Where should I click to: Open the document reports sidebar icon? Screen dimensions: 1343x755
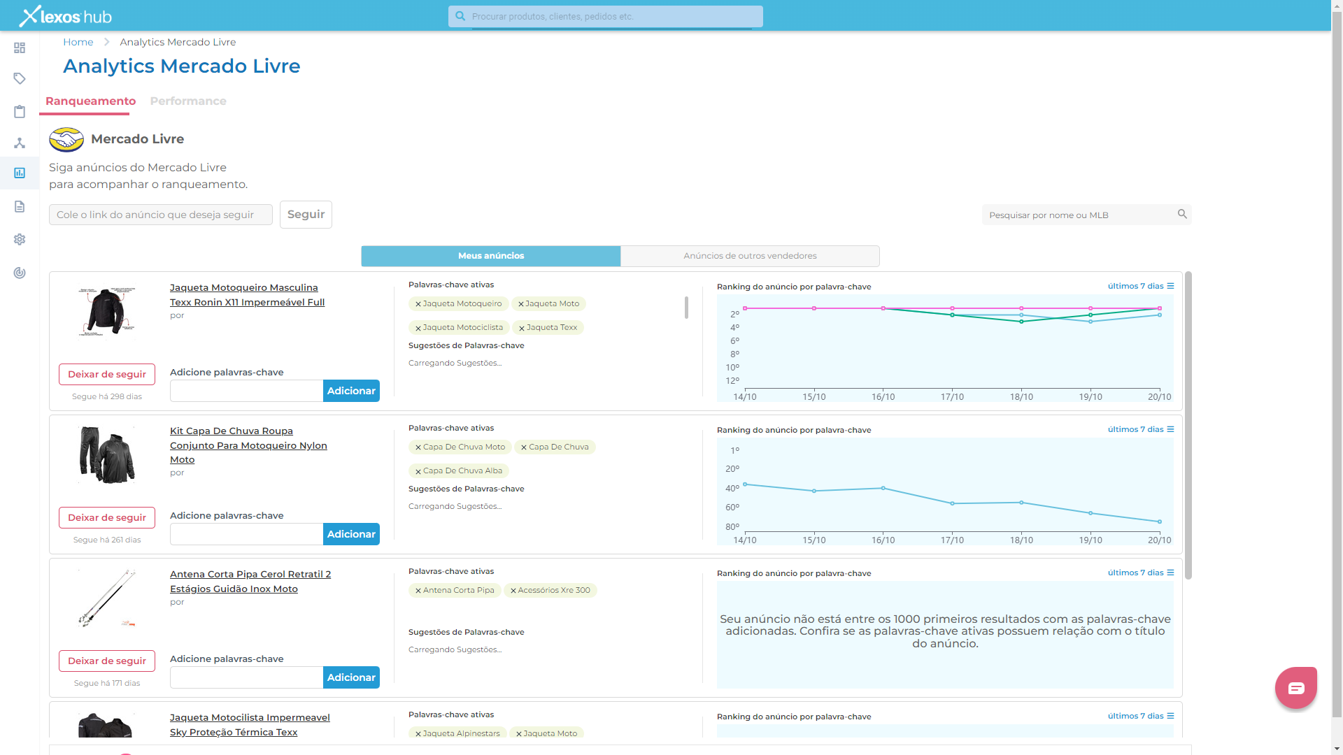pos(20,206)
